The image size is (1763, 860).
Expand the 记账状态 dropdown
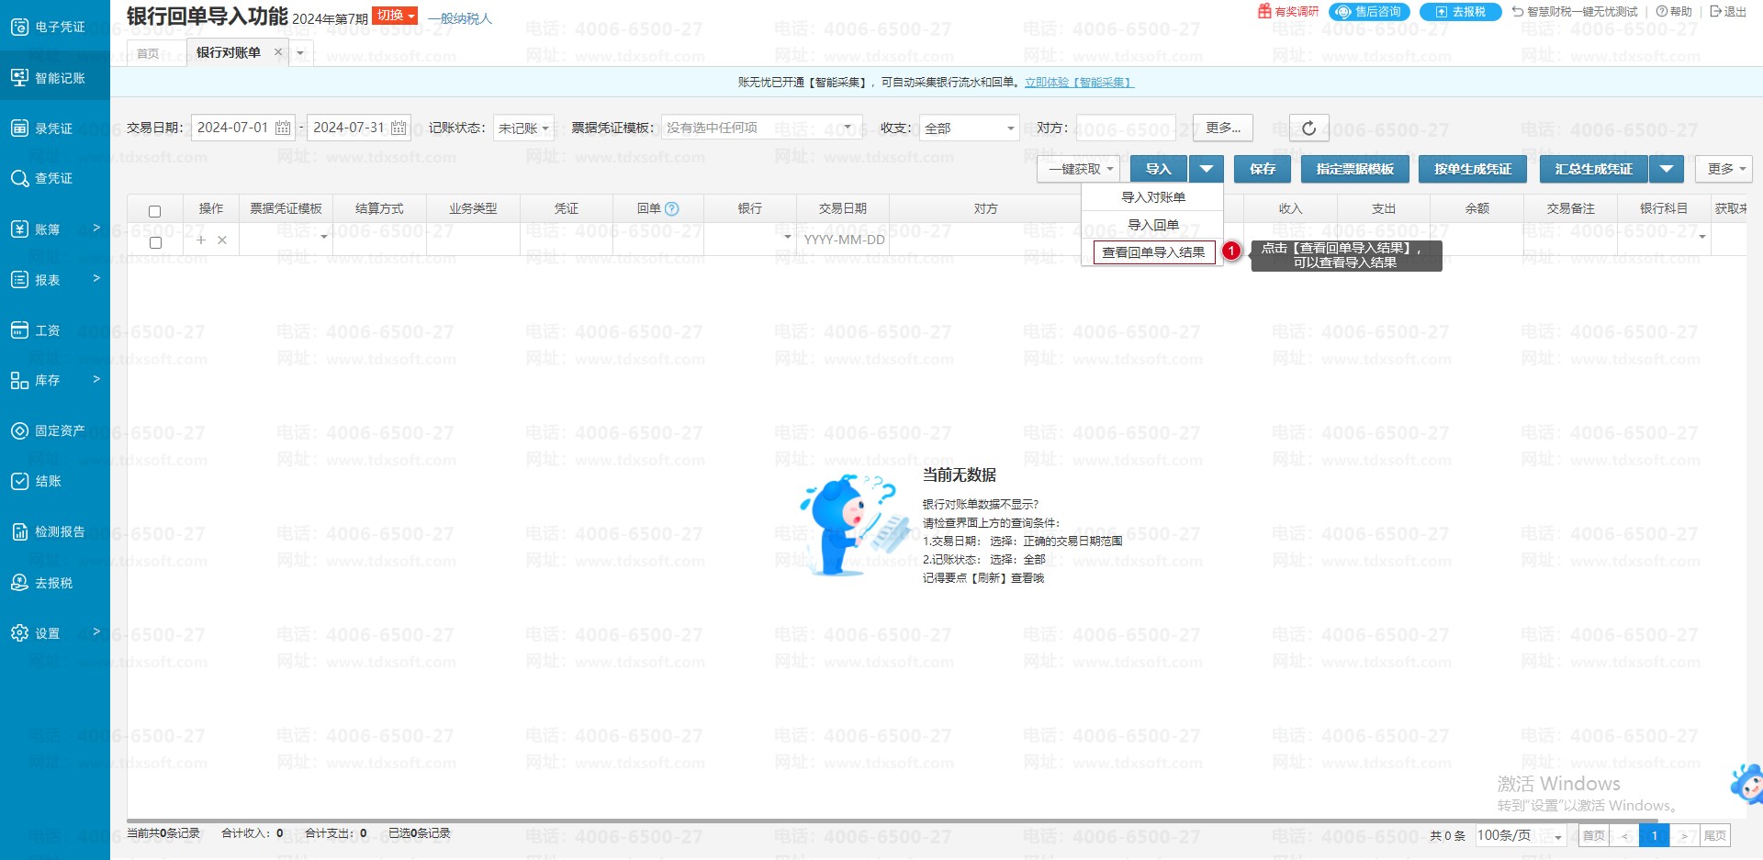523,128
